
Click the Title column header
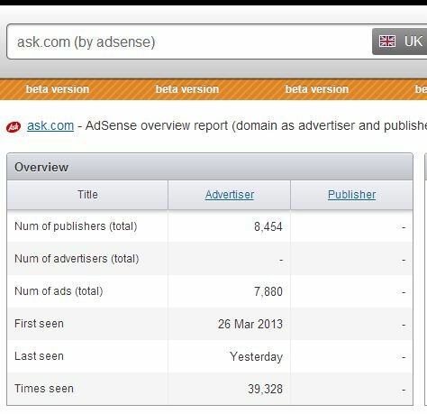point(87,195)
